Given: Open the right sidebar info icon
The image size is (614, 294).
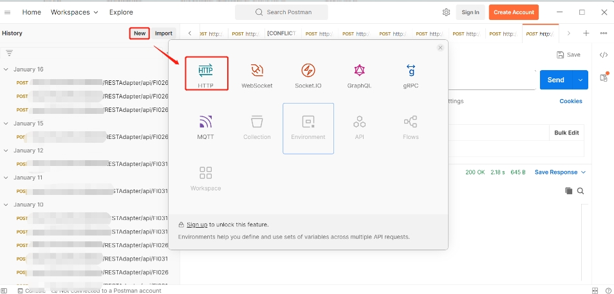Looking at the screenshot, I should 604,77.
